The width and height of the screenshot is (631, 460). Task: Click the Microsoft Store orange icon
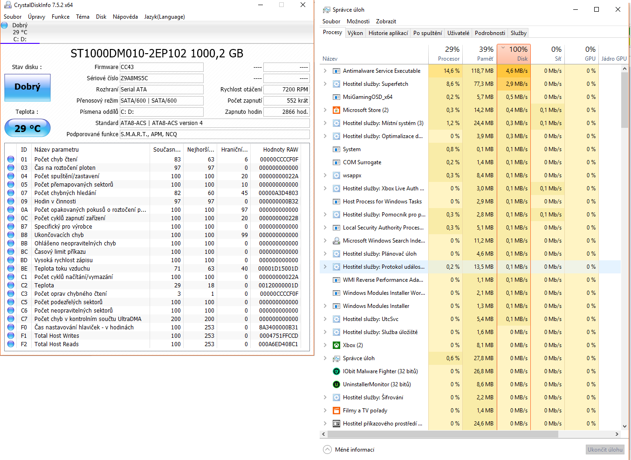coord(336,110)
